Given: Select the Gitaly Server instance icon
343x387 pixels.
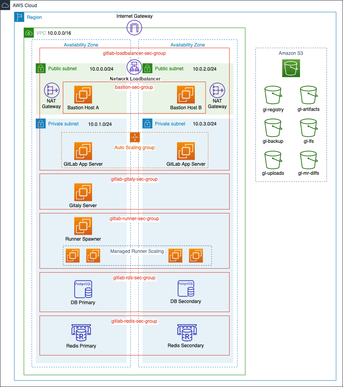Looking at the screenshot, I should pyautogui.click(x=83, y=191).
